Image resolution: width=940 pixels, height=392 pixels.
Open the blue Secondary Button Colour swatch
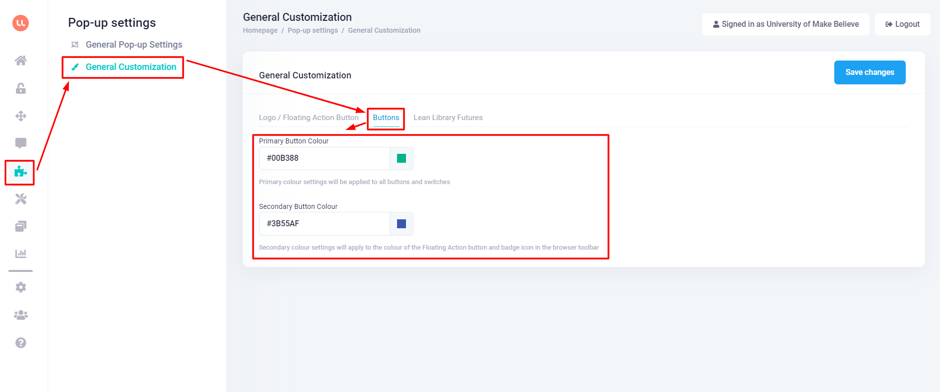pos(402,224)
